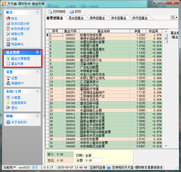Select the row 华夏优势增长股票

click(104, 42)
